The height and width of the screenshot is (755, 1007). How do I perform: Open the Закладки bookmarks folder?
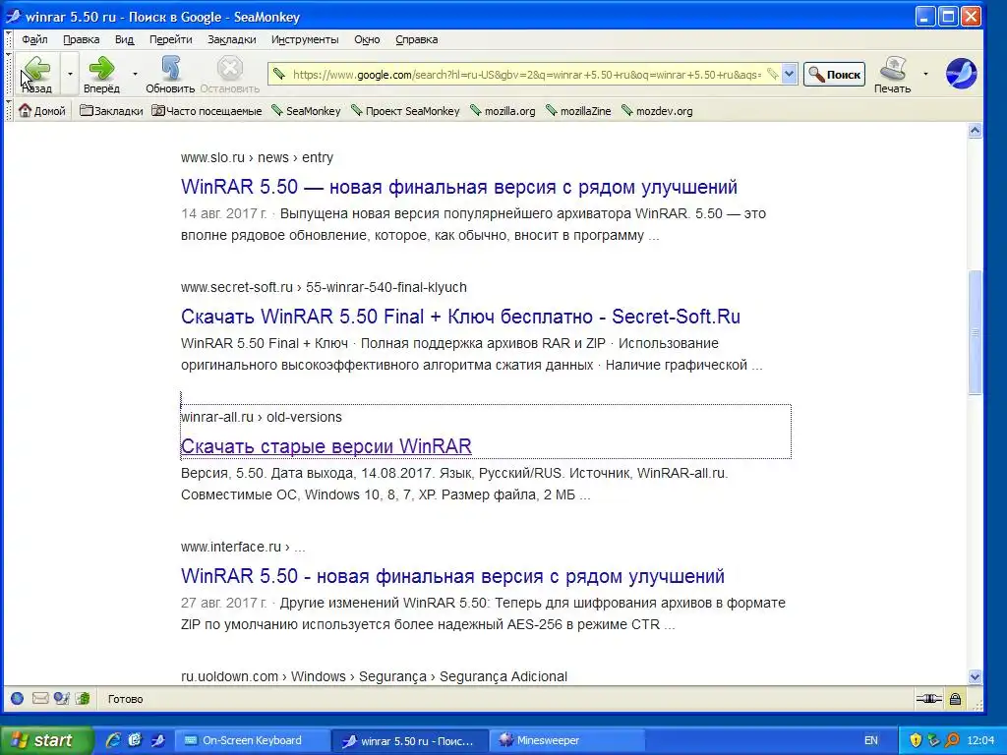coord(111,110)
